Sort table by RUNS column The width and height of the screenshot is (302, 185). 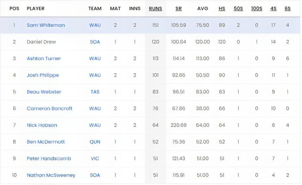pyautogui.click(x=155, y=8)
